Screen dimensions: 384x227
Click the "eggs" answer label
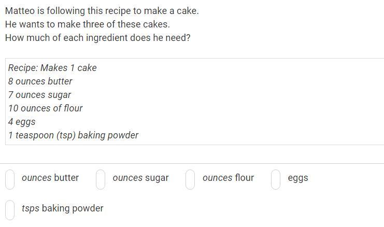(298, 178)
